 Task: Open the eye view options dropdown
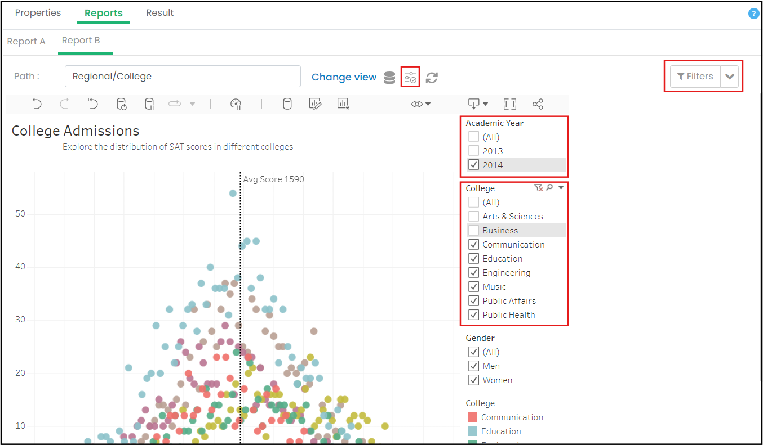pos(420,104)
